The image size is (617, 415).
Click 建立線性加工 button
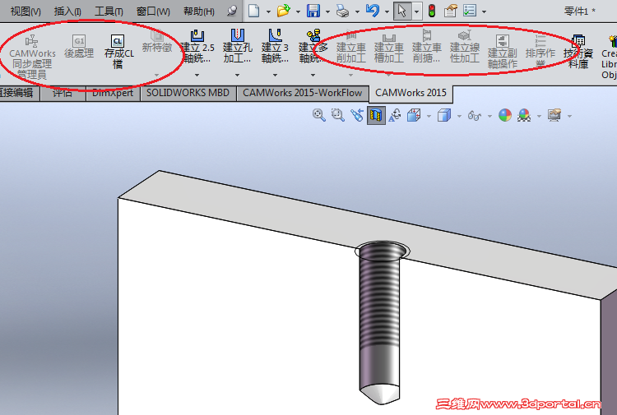tap(465, 47)
